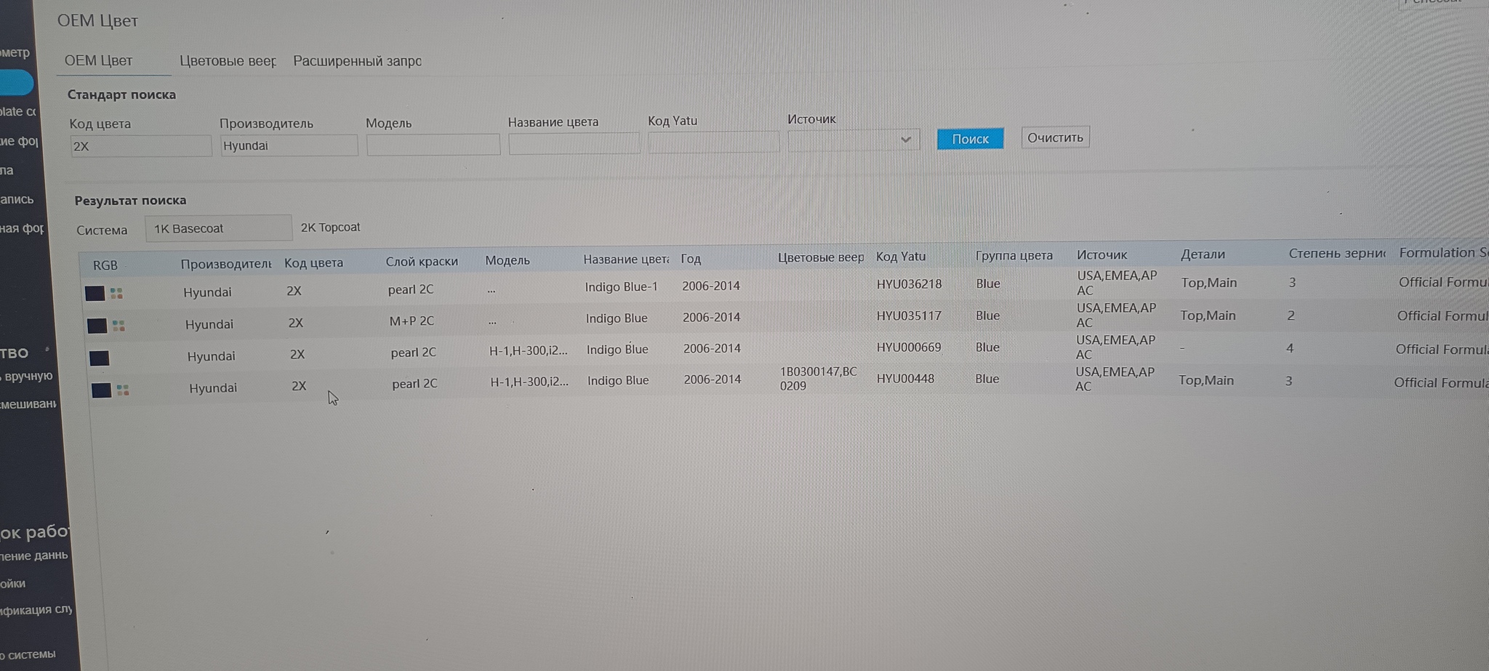Click Yatu code HYU000669
Viewport: 1489px width, 671px height.
coord(909,347)
